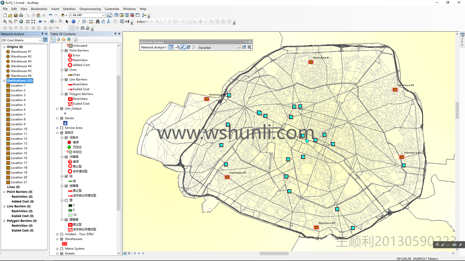Screen dimensions: 465x261
Task: Switch TOC to List By Source
Action: point(58,40)
